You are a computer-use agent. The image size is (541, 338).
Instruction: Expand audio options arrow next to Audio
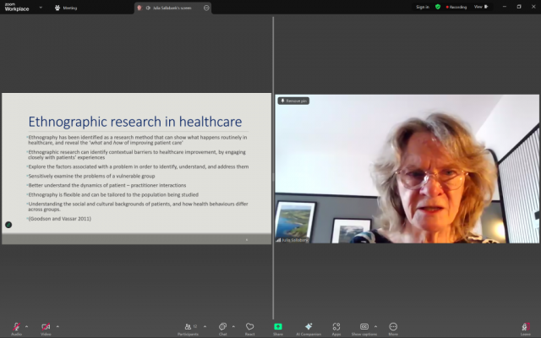click(x=26, y=325)
